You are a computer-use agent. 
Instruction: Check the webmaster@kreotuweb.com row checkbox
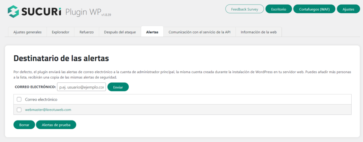(x=19, y=110)
